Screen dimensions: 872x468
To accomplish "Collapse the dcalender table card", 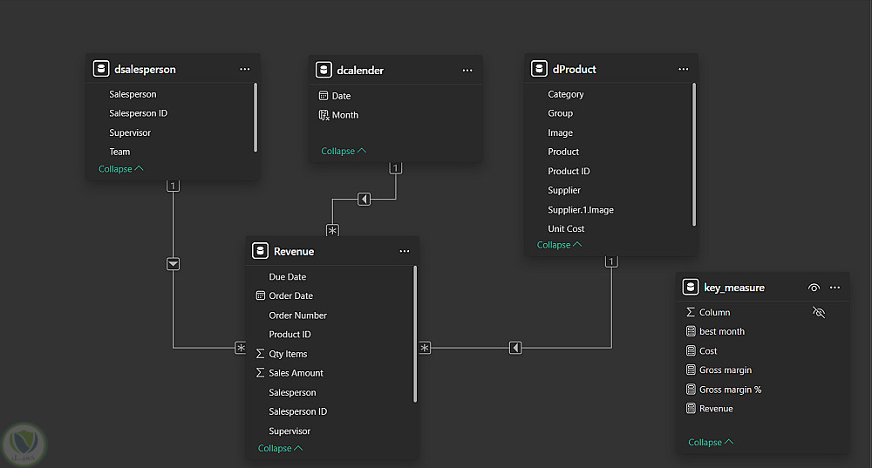I will tap(344, 151).
